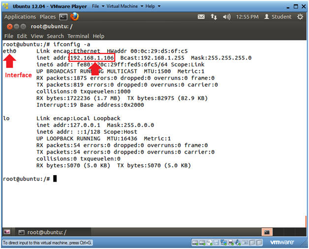The height and width of the screenshot is (249, 309).
Task: Open the VMware Player File dropdown
Action: [98, 6]
